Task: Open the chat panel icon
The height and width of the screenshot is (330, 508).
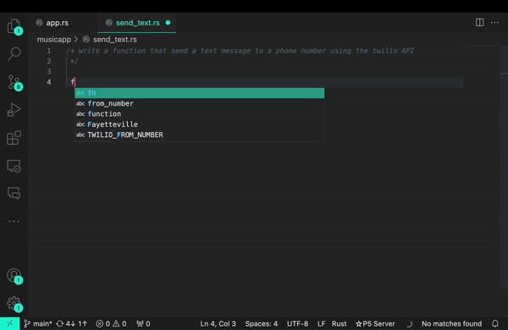Action: pyautogui.click(x=14, y=193)
